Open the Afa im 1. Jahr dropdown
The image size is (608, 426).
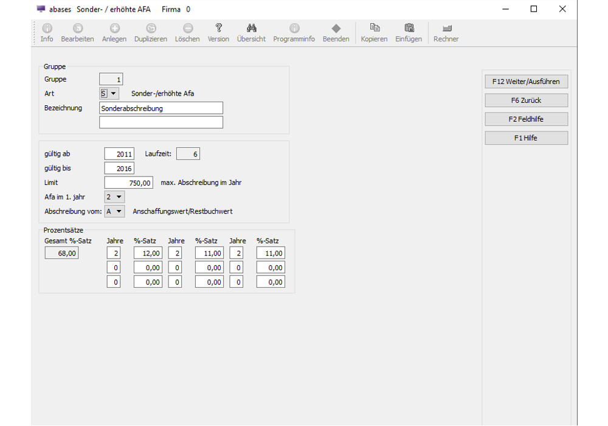(119, 197)
